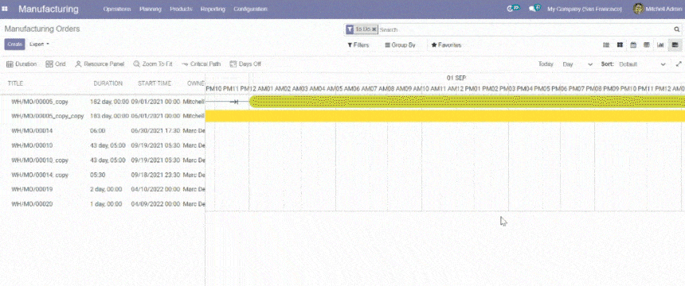Screen dimensions: 685x286
Task: Open the messages chat icon
Action: (535, 9)
